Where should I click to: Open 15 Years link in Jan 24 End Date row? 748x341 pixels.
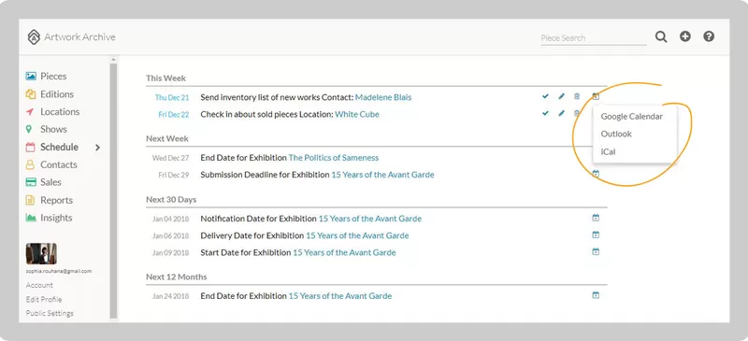[340, 296]
